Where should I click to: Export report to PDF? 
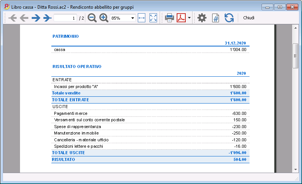click(x=181, y=18)
